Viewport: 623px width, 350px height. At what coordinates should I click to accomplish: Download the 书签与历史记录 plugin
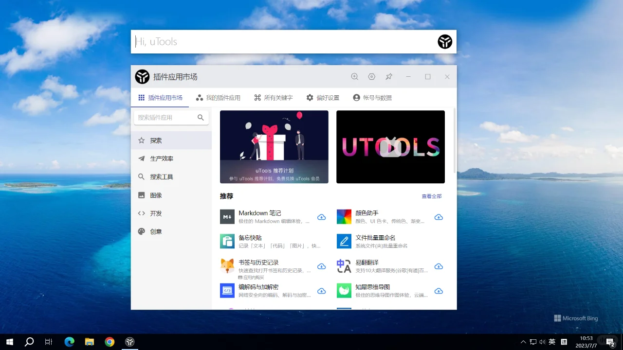(x=321, y=266)
